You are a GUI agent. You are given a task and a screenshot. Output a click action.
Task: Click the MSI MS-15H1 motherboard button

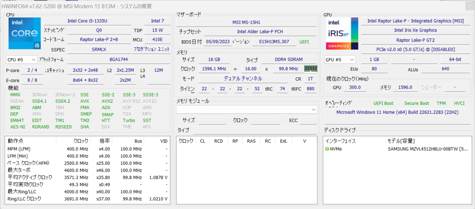point(247,22)
